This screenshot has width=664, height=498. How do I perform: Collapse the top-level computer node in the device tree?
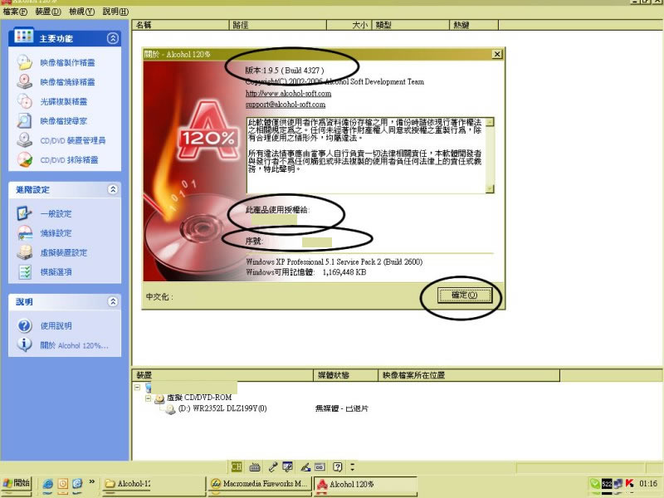coord(137,387)
